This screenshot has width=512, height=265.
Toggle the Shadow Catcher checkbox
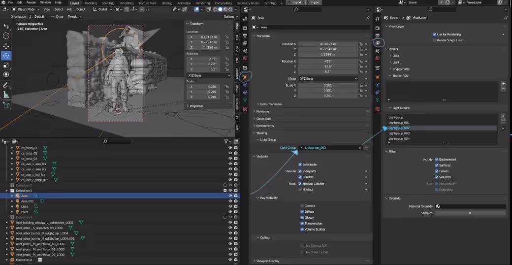tap(300, 184)
